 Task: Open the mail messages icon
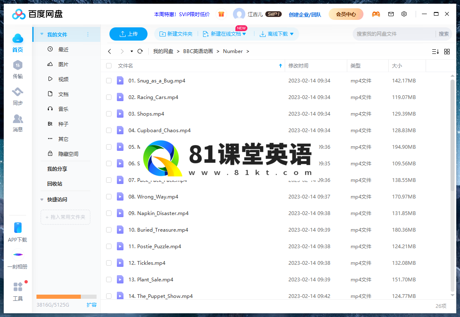tap(391, 14)
